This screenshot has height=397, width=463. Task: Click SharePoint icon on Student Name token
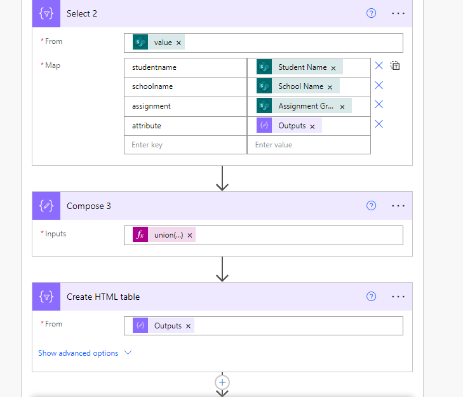264,67
